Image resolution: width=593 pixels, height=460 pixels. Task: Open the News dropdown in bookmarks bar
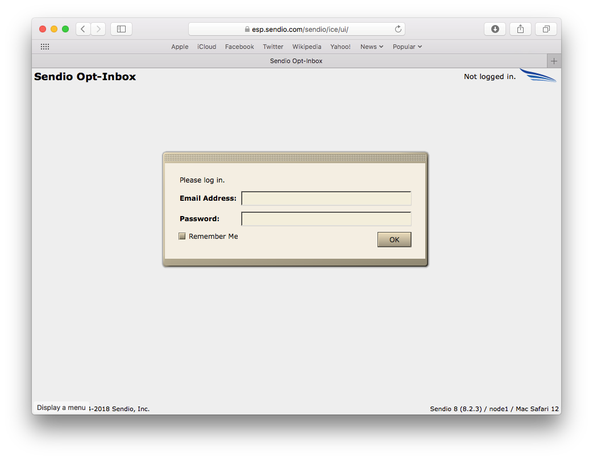coord(371,46)
